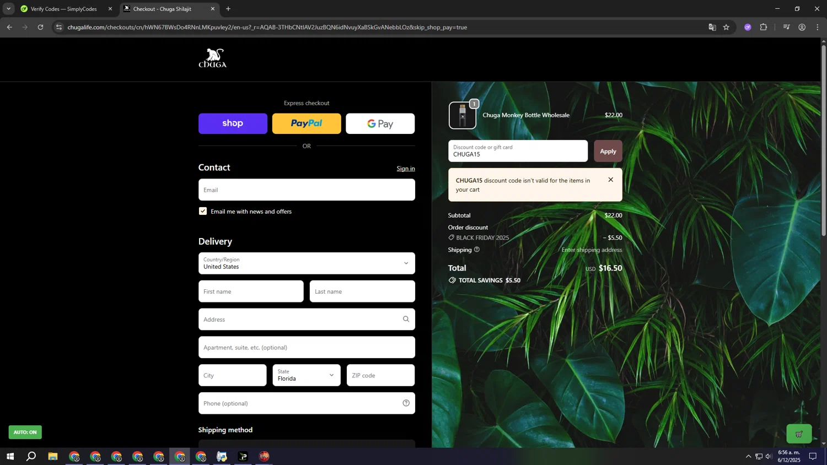Click the green floating cart button
The image size is (827, 465).
click(x=799, y=434)
